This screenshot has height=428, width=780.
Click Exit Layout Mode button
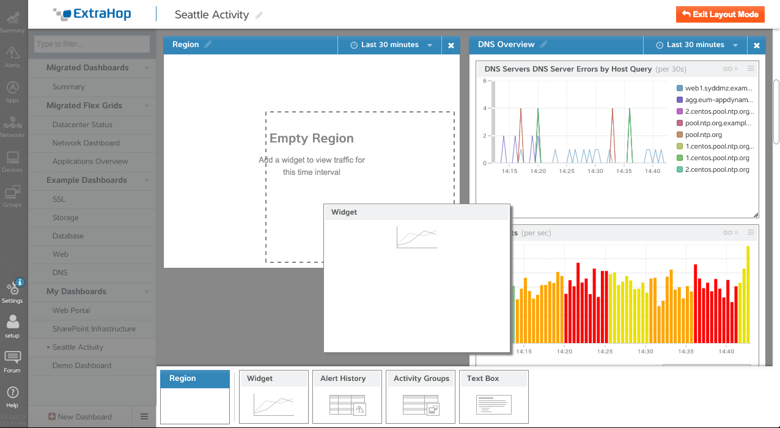(720, 15)
